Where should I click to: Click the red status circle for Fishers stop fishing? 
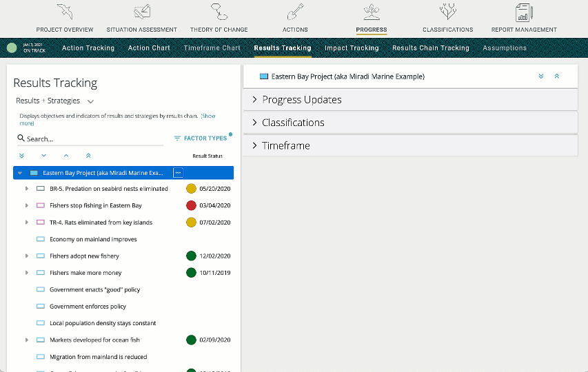[x=191, y=205]
